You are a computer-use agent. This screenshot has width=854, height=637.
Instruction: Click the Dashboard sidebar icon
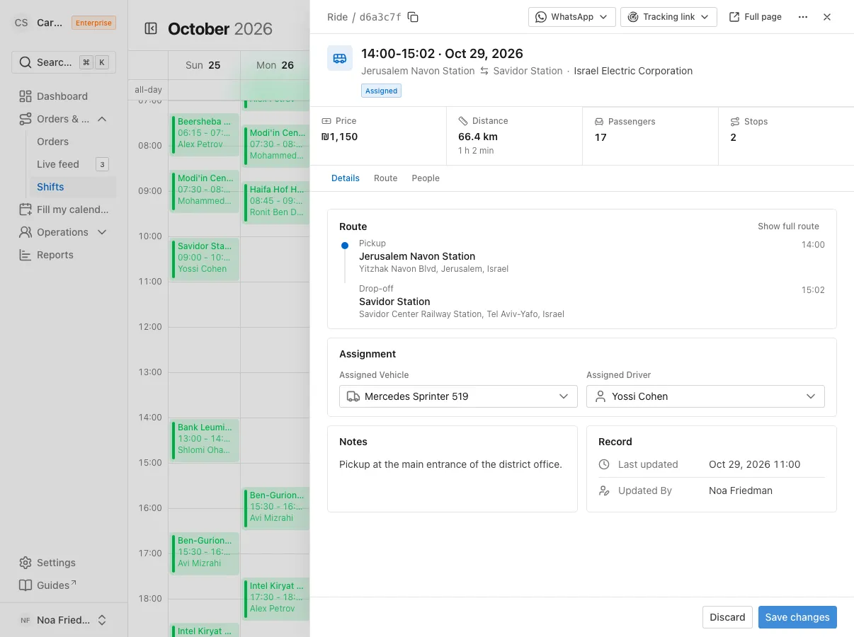25,96
